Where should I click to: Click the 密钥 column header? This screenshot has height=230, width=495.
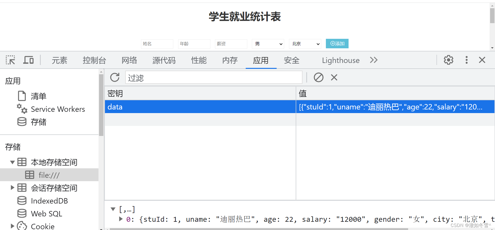click(x=200, y=93)
